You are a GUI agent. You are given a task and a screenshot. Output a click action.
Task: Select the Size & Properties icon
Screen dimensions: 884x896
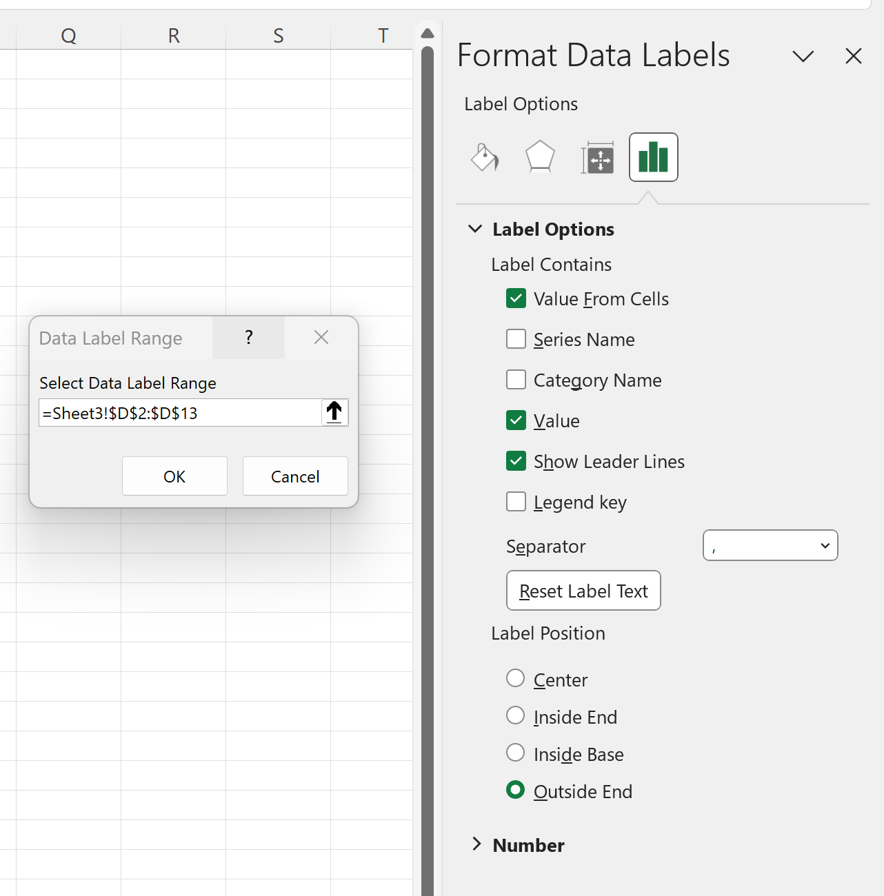[597, 157]
